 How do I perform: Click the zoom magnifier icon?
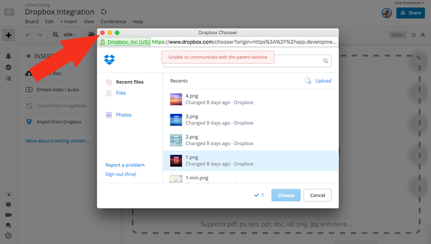(x=56, y=34)
